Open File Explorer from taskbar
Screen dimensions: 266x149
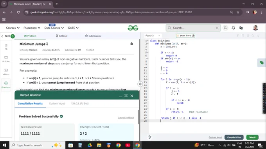(99, 145)
